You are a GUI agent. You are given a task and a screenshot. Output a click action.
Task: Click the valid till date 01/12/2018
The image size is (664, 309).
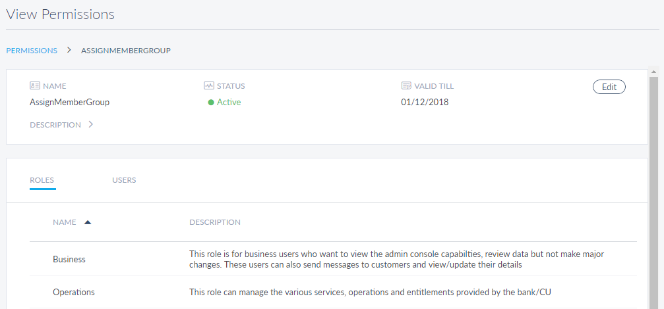point(425,102)
